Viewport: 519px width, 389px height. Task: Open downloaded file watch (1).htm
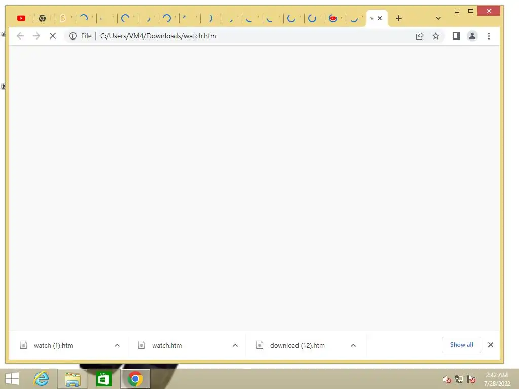point(53,345)
